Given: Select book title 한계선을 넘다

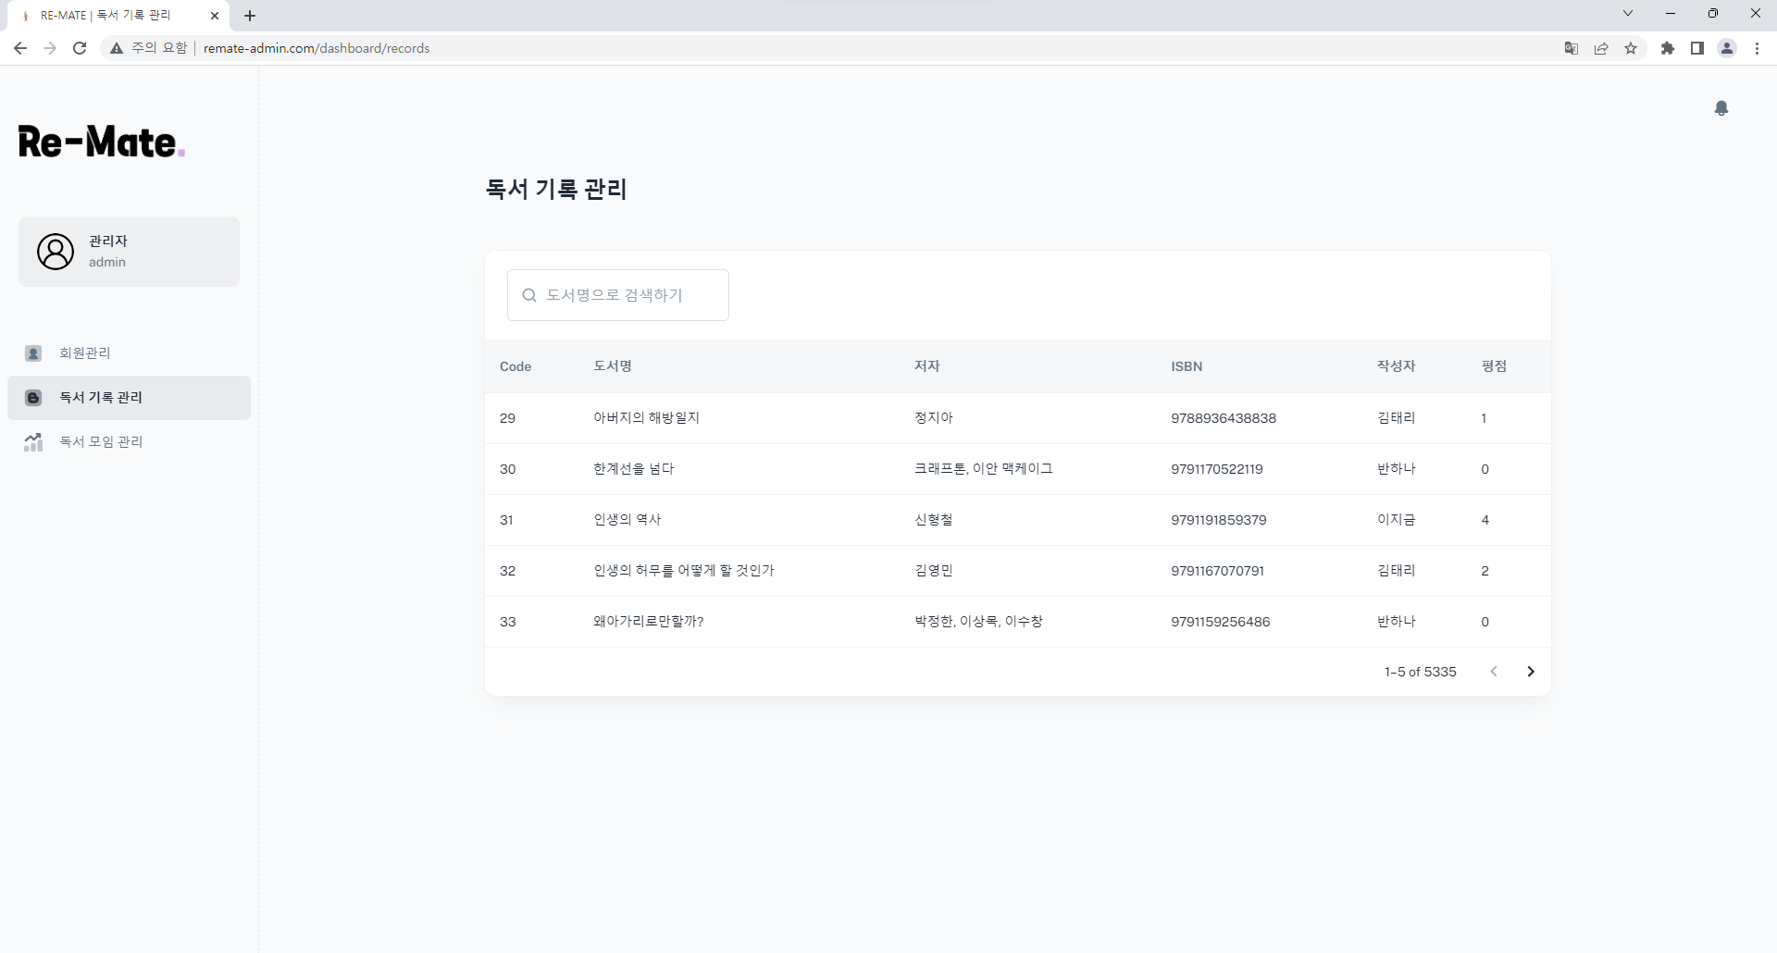Looking at the screenshot, I should tap(634, 469).
